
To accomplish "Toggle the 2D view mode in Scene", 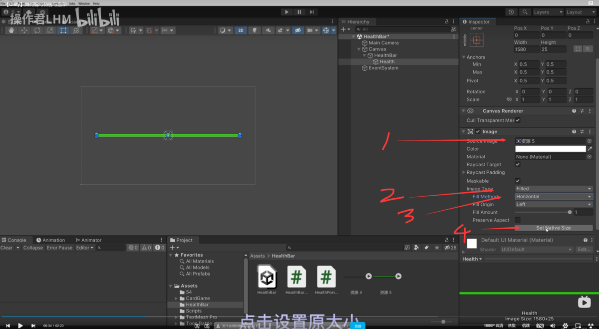I will point(241,30).
